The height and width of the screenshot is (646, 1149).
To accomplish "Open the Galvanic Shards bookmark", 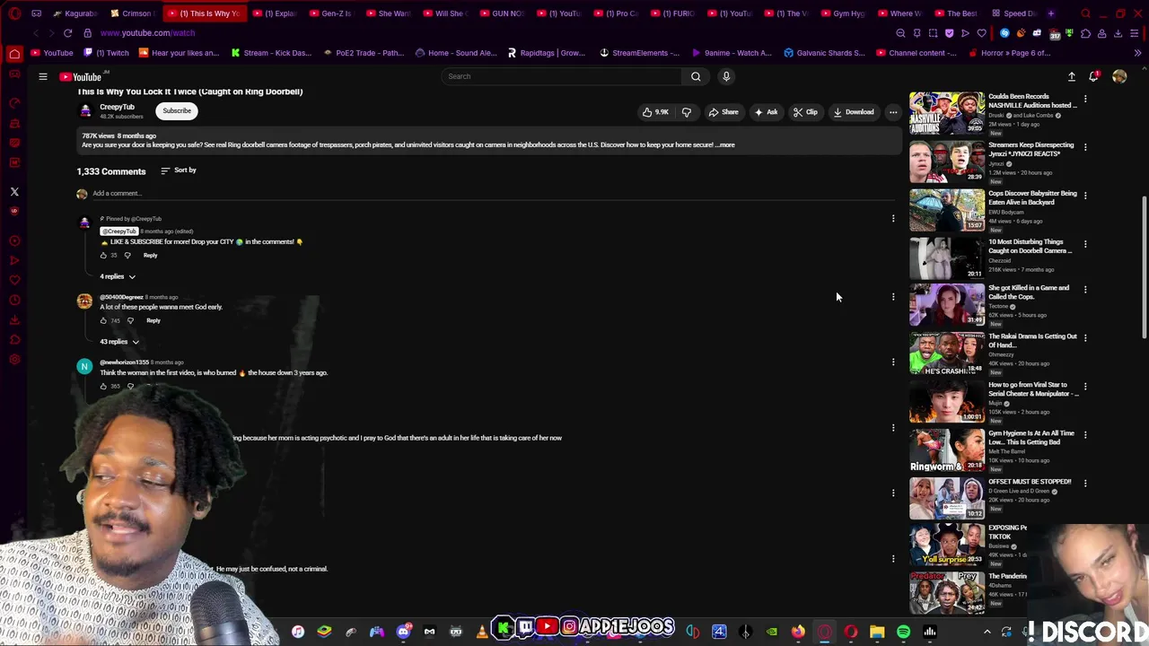I will pyautogui.click(x=824, y=53).
